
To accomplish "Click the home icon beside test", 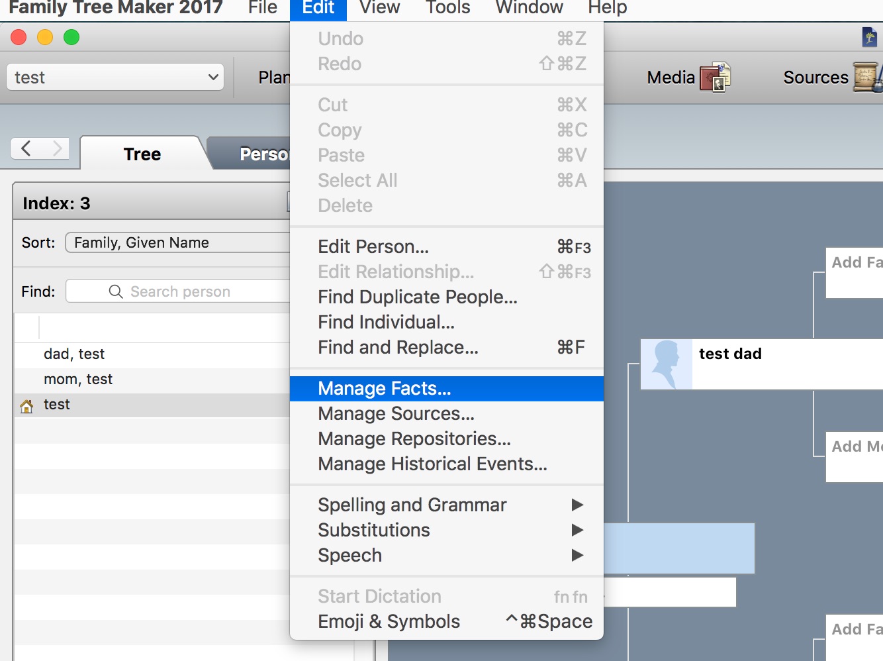I will pyautogui.click(x=25, y=405).
